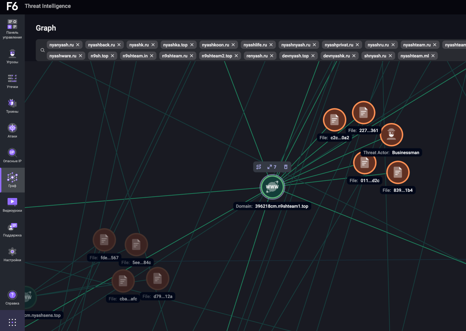Screen dimensions: 466x331
Task: Open the Опасные IP section
Action: [x=12, y=155]
